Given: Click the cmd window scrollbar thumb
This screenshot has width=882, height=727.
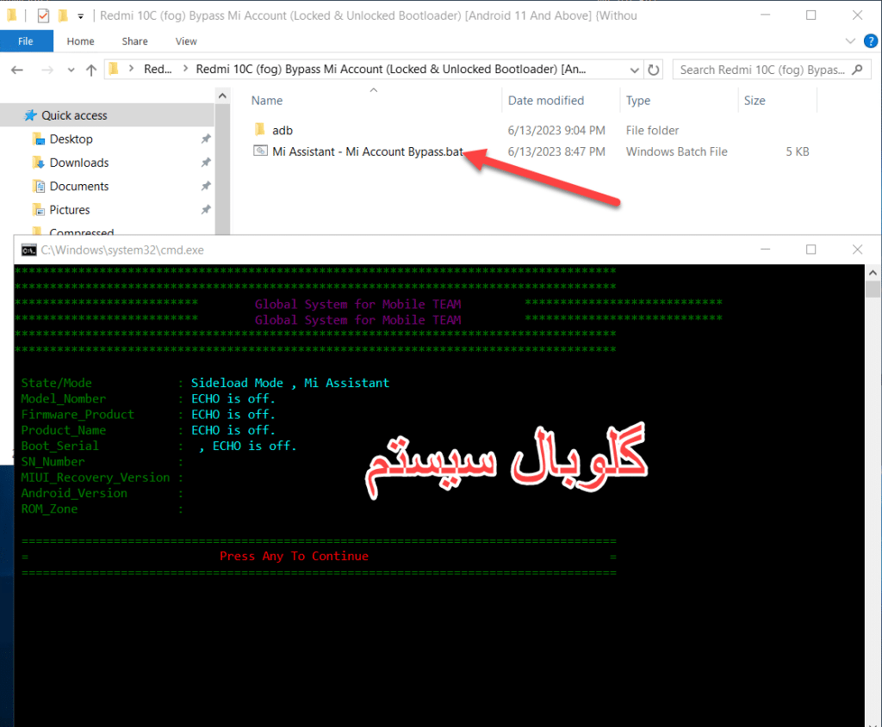Looking at the screenshot, I should point(873,289).
